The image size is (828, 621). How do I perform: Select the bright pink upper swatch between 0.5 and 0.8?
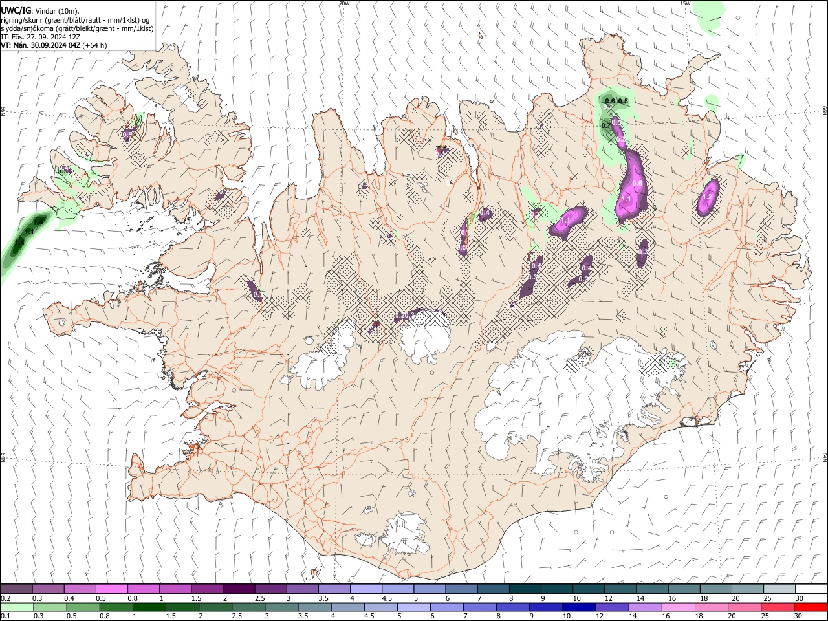tap(111, 589)
